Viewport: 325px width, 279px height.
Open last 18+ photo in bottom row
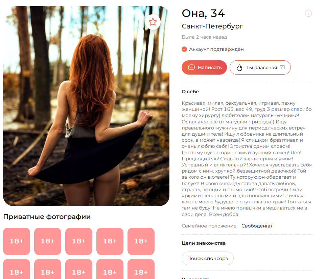141,269
